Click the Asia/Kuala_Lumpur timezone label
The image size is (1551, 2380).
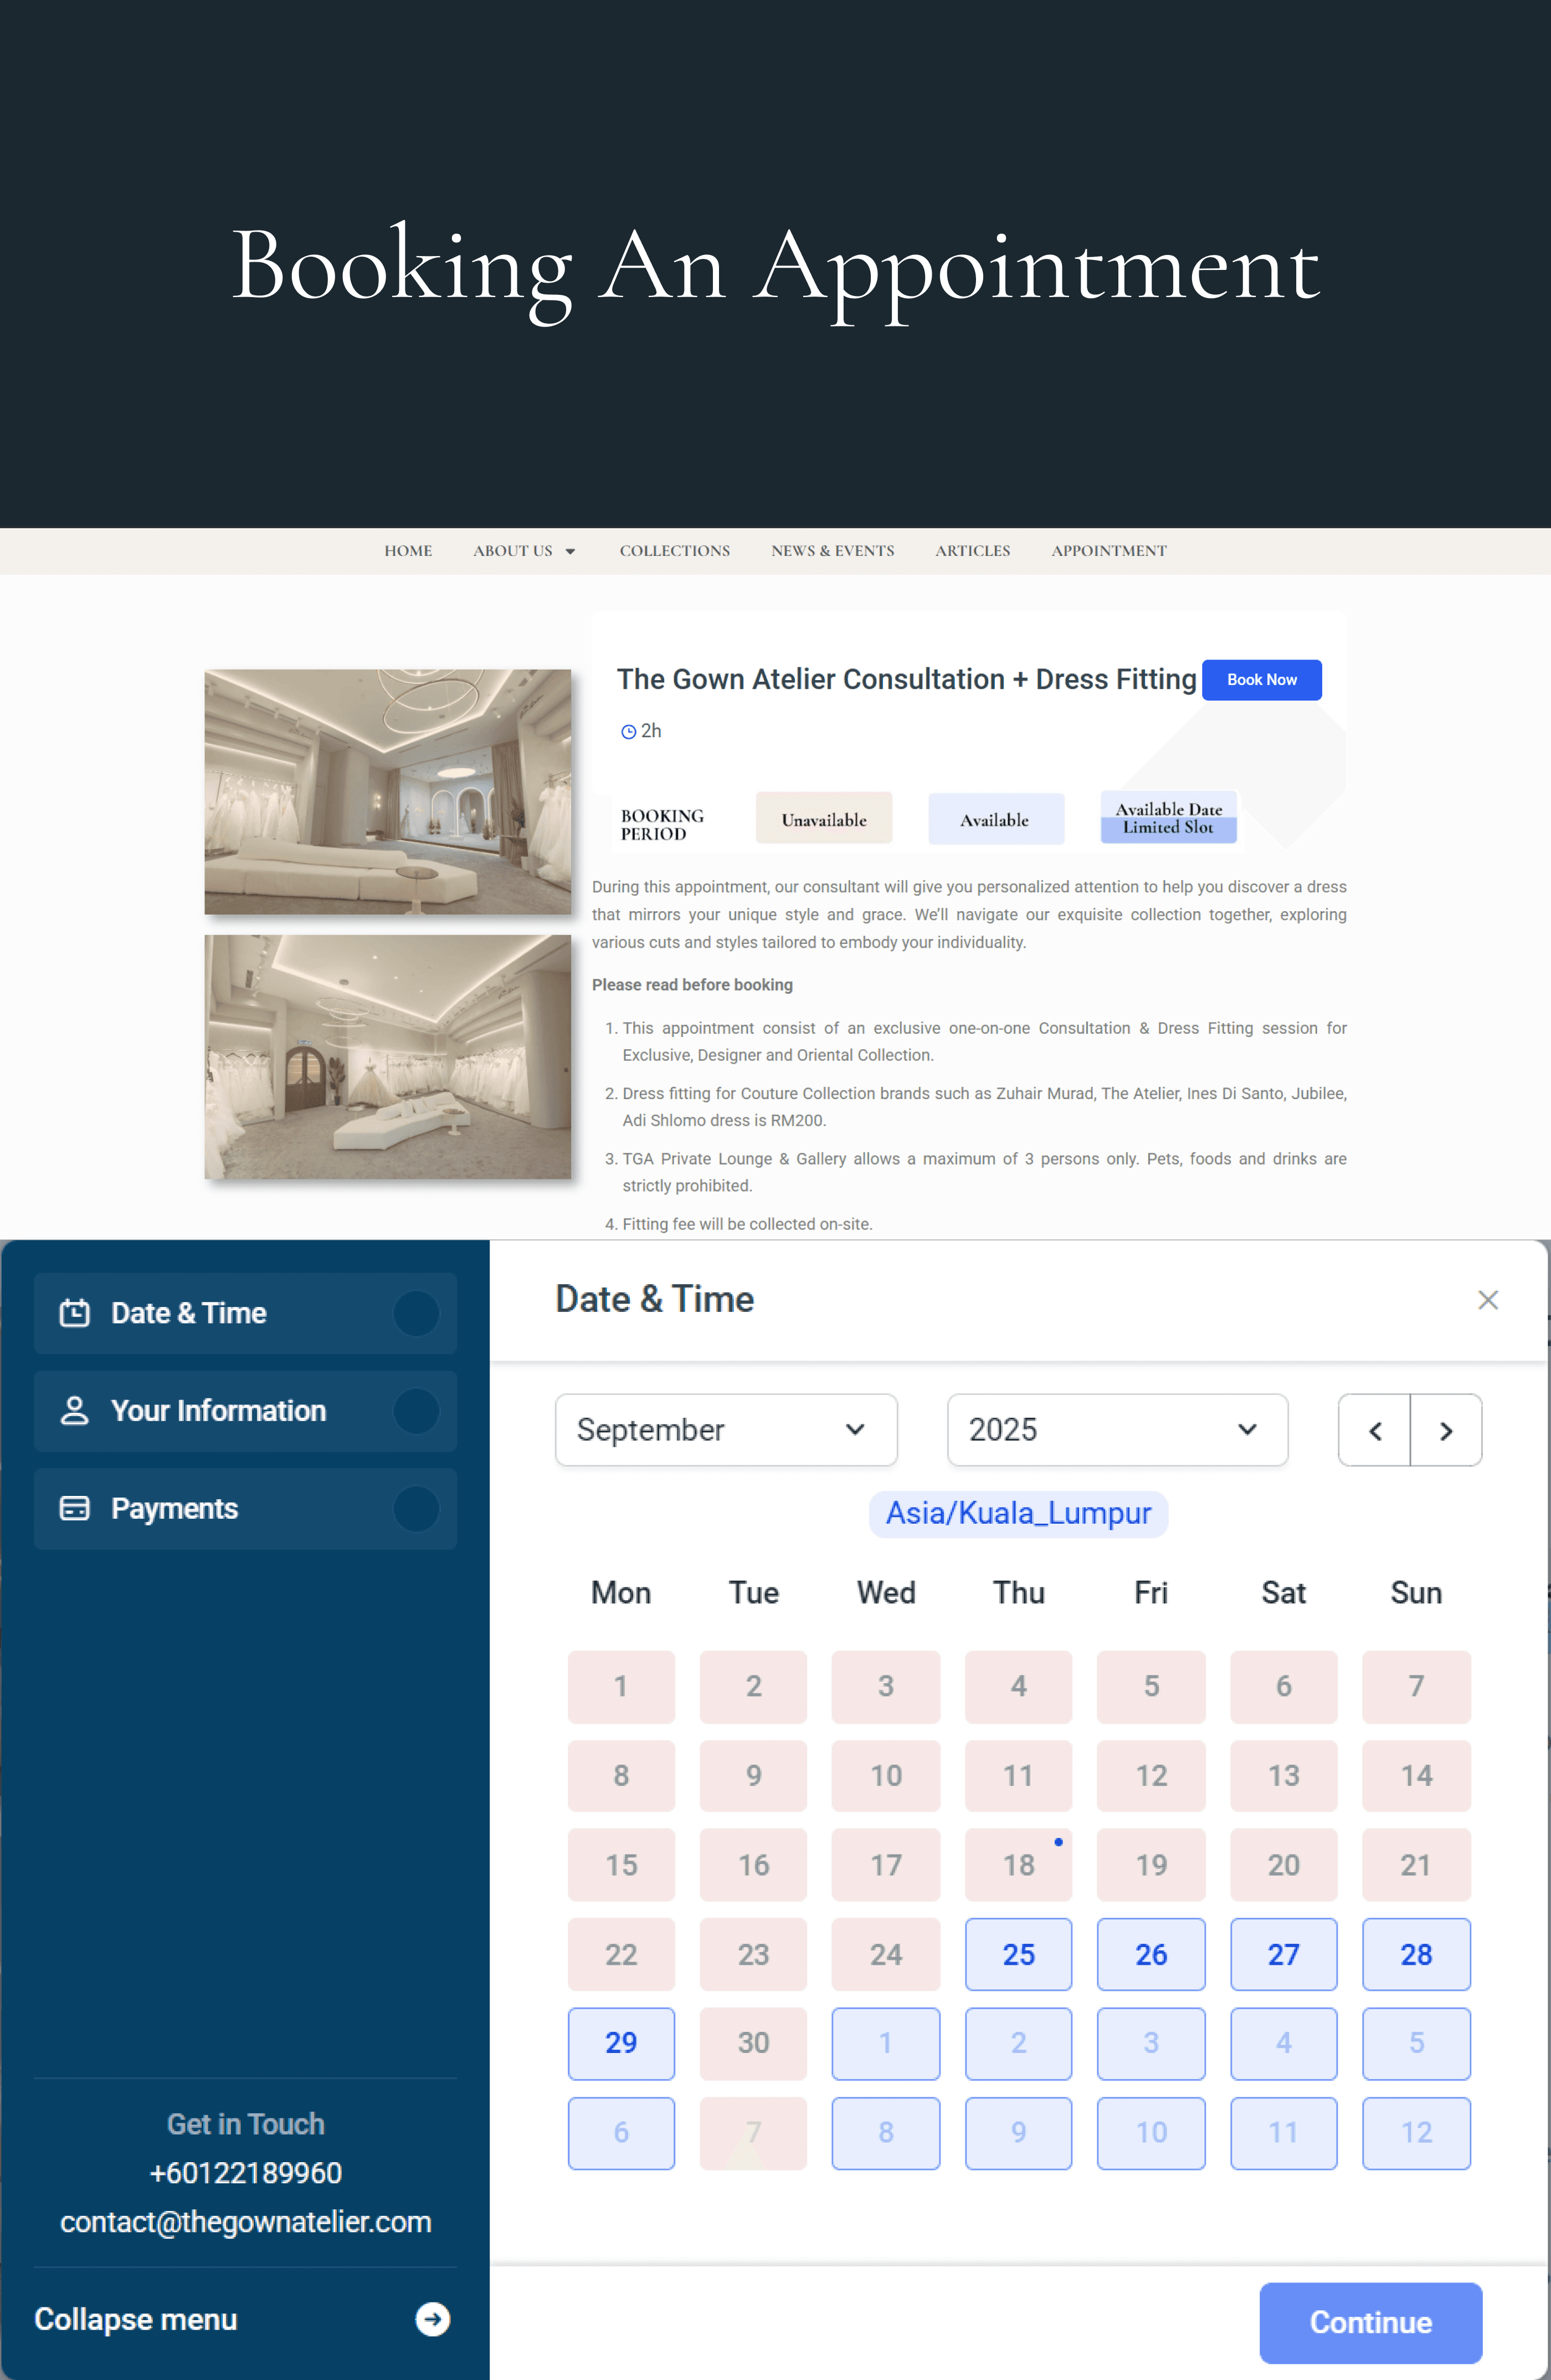tap(1018, 1513)
